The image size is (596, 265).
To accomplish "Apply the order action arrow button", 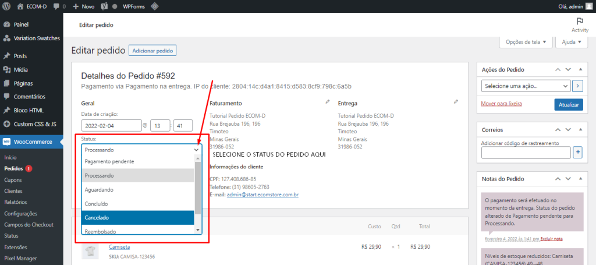I will pos(578,86).
